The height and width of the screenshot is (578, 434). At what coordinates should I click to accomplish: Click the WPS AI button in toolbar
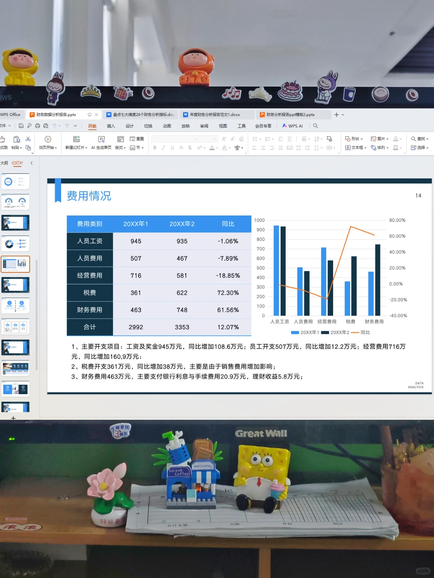tap(293, 126)
